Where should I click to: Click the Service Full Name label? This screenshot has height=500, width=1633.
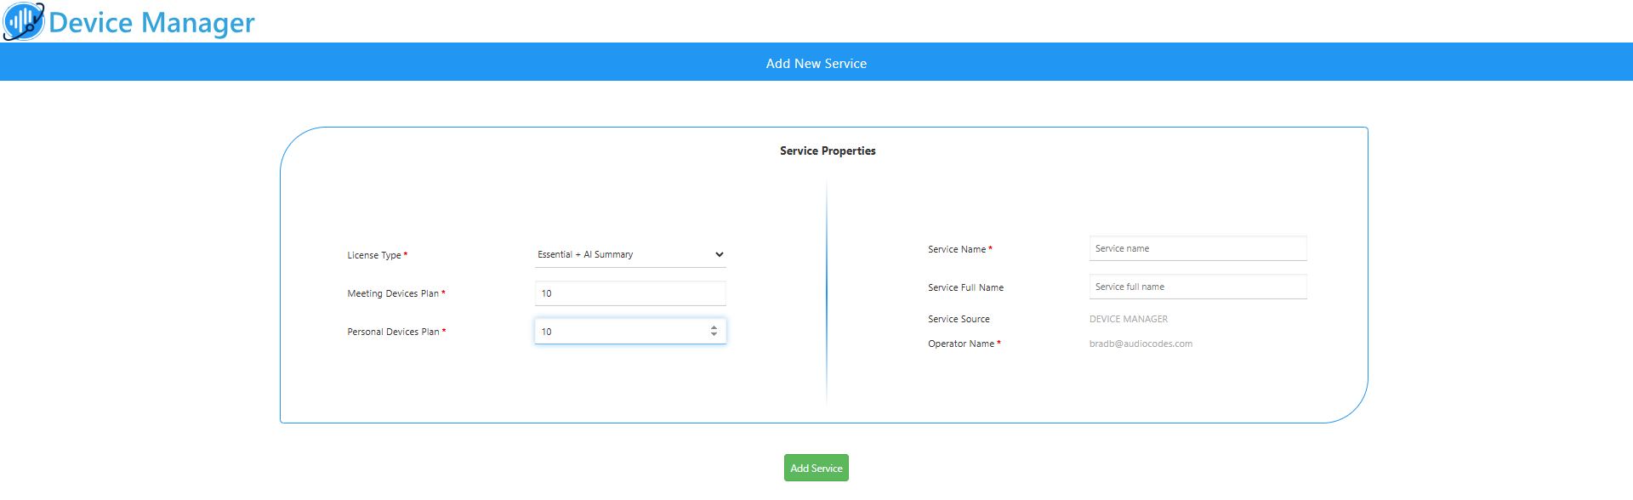(x=965, y=287)
